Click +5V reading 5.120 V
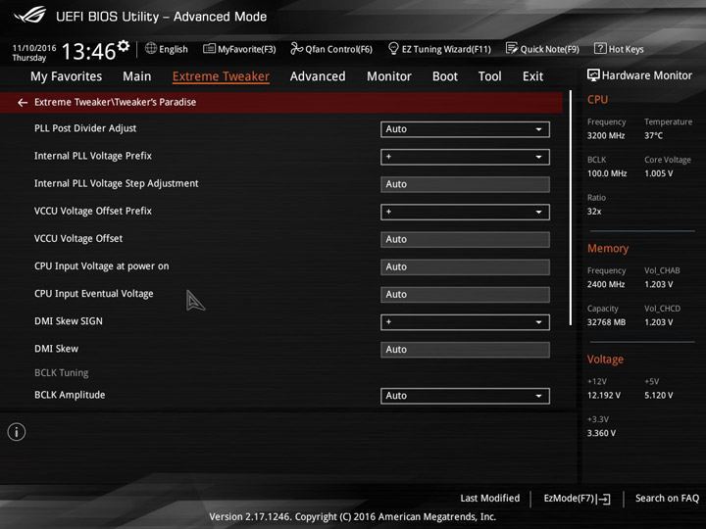Screen dimensions: 706x529 658,395
